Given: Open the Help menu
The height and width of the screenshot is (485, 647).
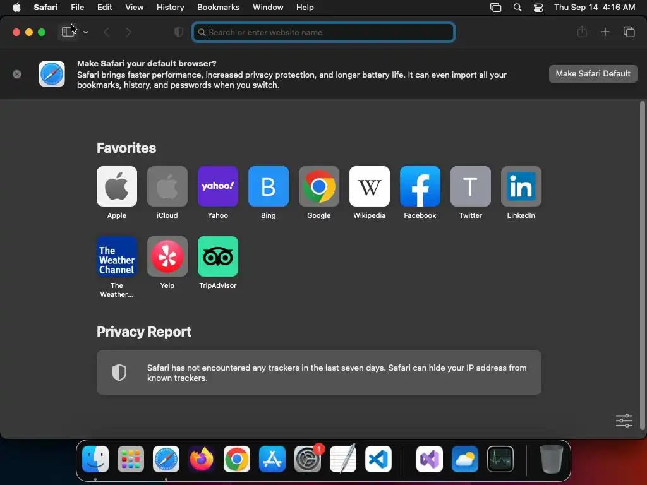Looking at the screenshot, I should [305, 7].
